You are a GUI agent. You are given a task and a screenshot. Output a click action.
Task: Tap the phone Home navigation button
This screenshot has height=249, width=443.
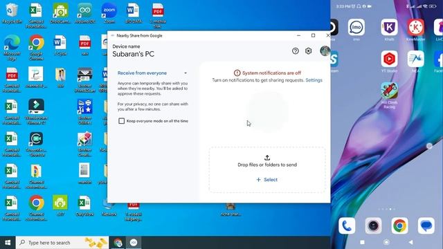tap(386, 242)
